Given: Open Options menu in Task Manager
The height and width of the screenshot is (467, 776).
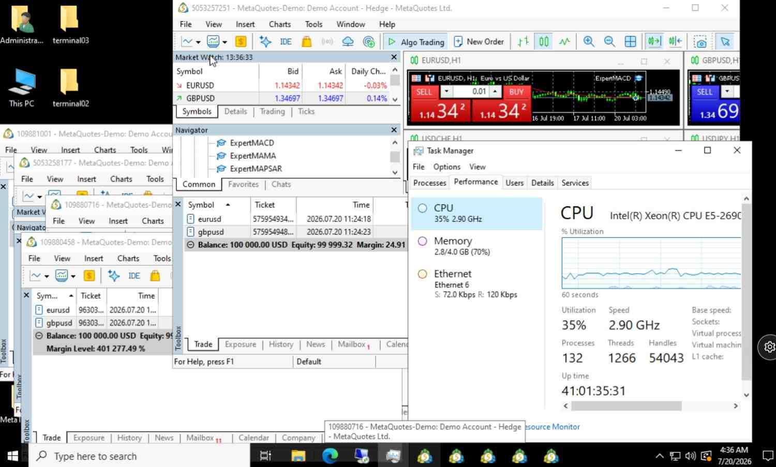Looking at the screenshot, I should [x=446, y=167].
